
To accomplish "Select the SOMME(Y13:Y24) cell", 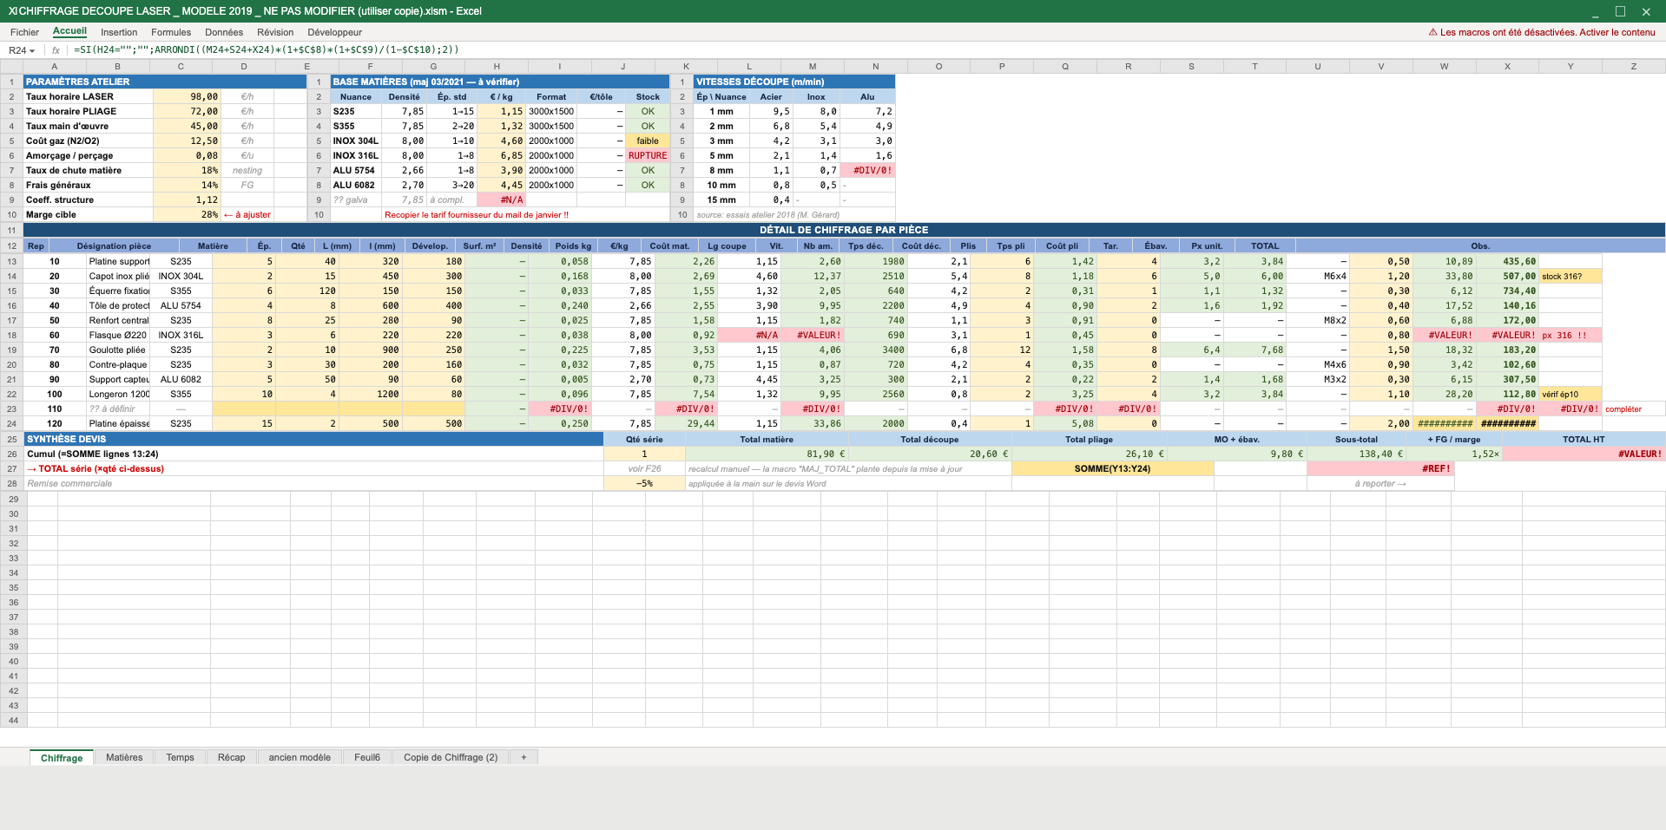I will (1112, 469).
